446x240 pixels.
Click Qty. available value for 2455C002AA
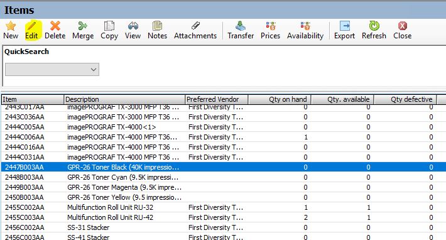tap(369, 207)
